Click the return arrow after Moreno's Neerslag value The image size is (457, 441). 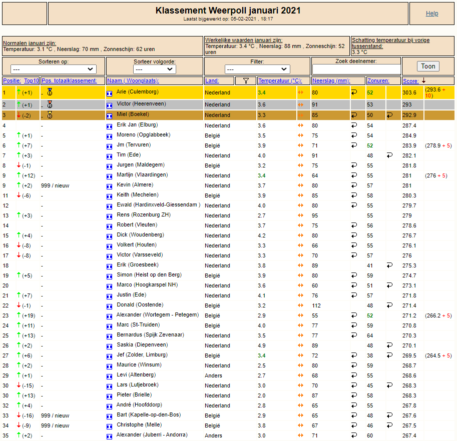[354, 135]
